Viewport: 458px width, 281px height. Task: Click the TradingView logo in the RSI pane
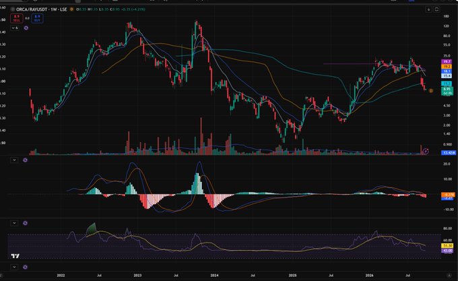15,256
